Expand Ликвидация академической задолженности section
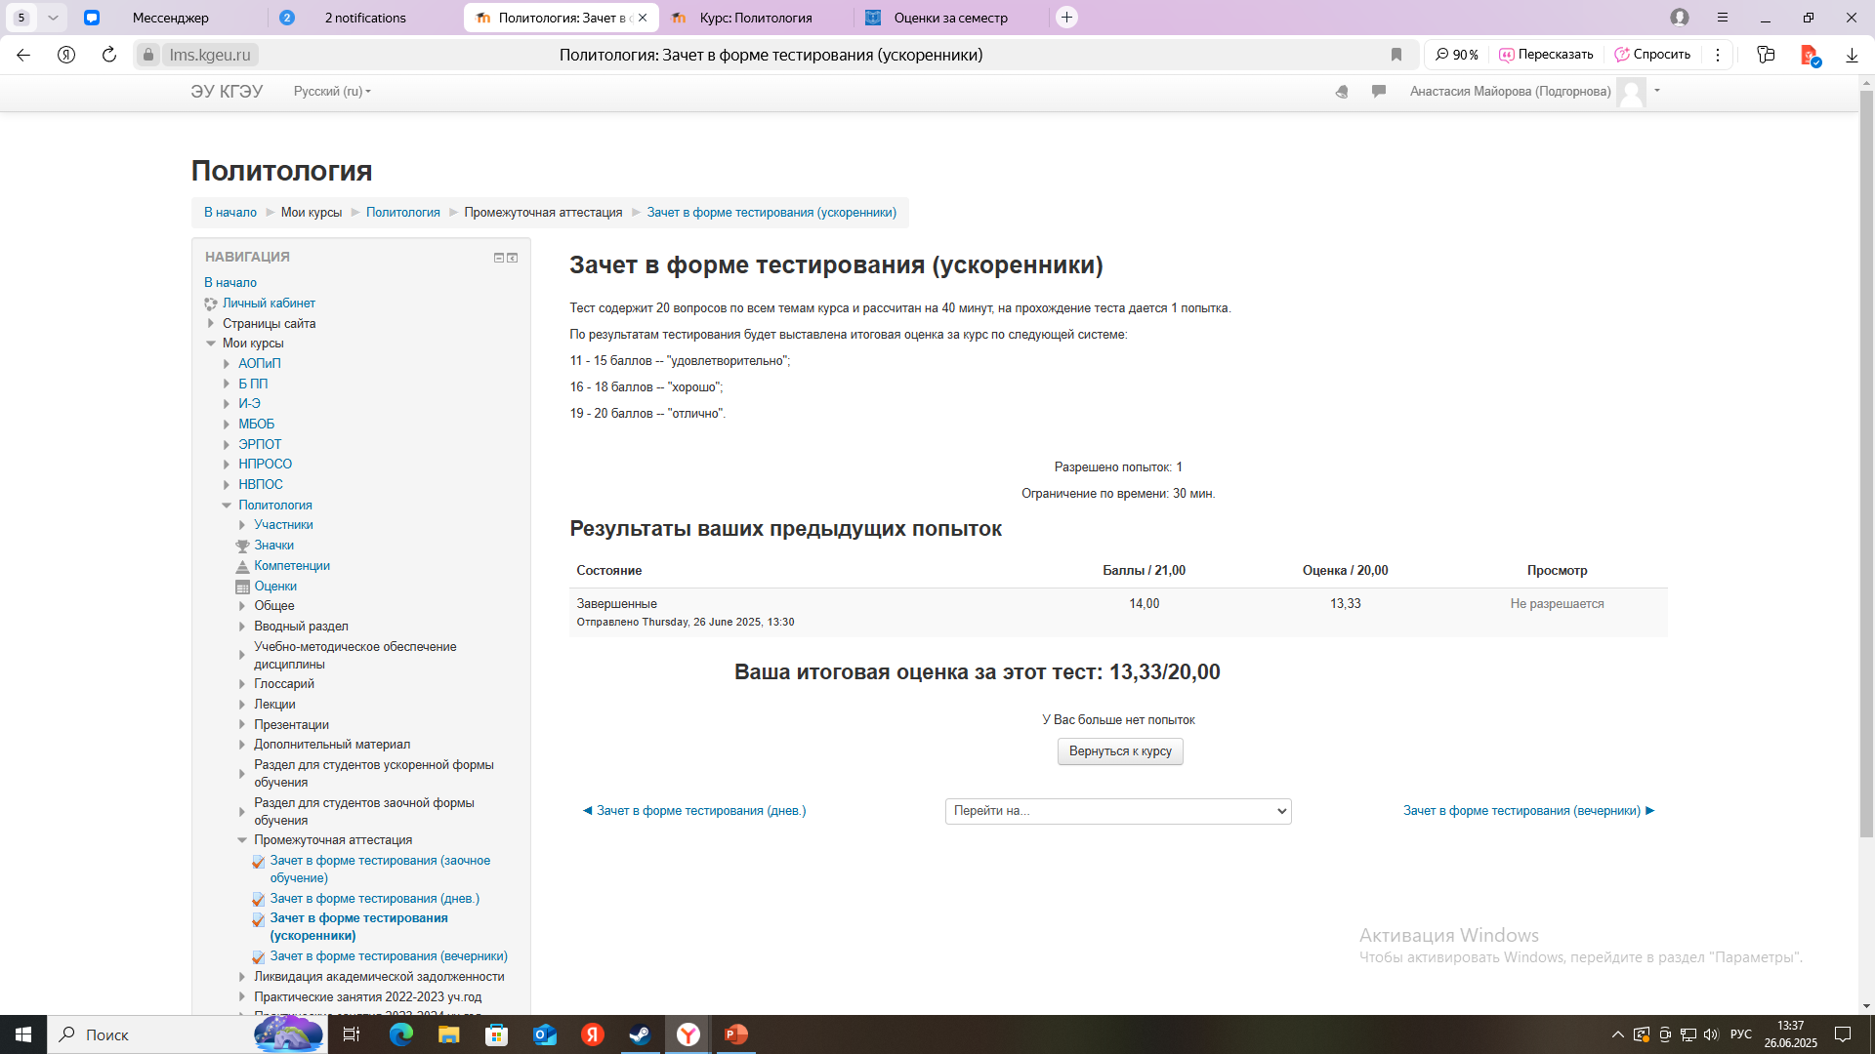Image resolution: width=1875 pixels, height=1054 pixels. pos(242,977)
